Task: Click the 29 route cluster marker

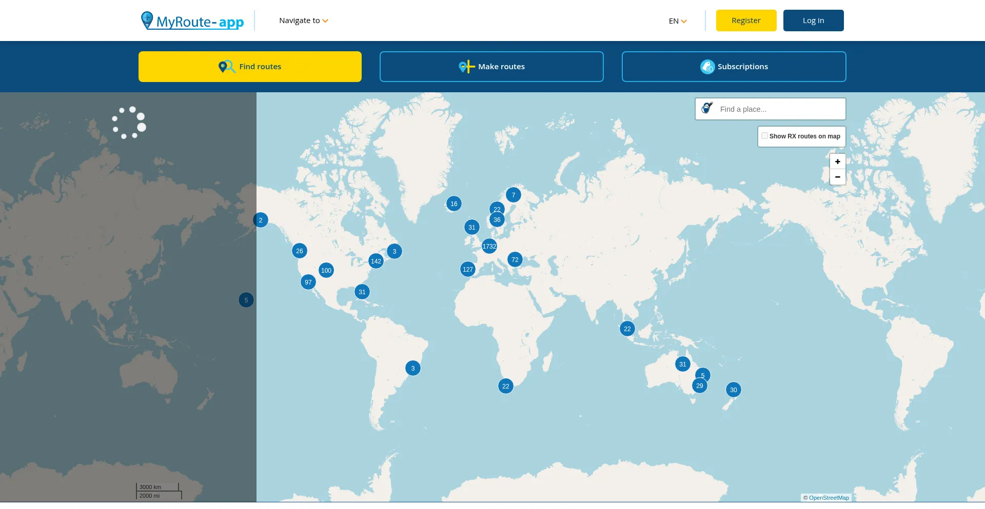Action: point(700,386)
